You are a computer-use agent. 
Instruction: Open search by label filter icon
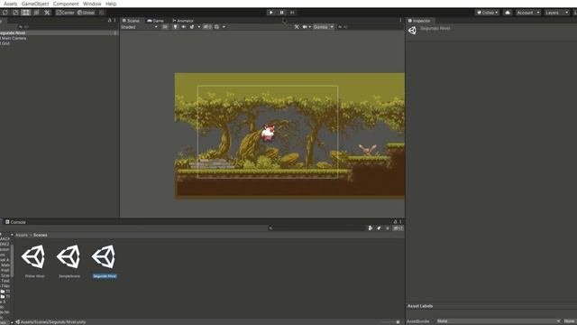click(x=379, y=228)
